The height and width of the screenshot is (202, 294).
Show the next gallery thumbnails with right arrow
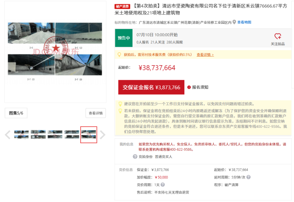(103, 135)
